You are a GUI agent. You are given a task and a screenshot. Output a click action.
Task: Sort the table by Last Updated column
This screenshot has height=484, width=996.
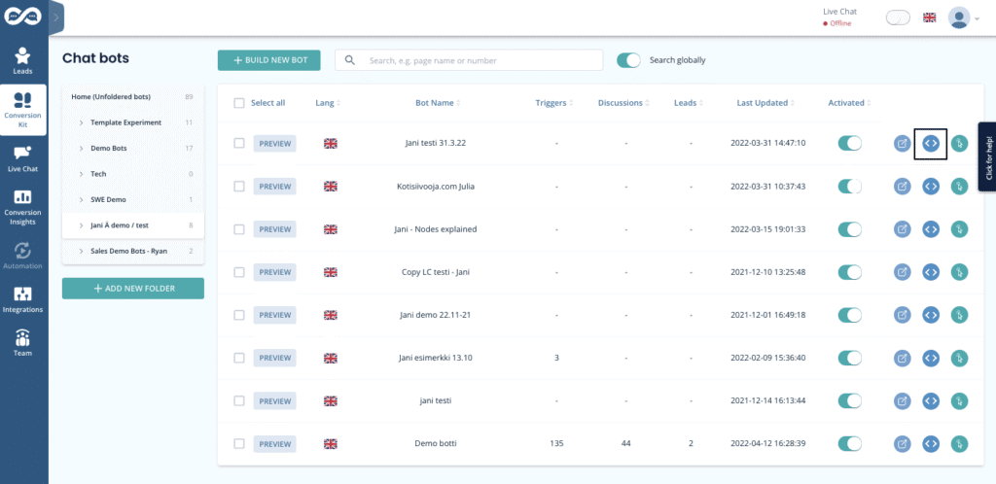[762, 102]
